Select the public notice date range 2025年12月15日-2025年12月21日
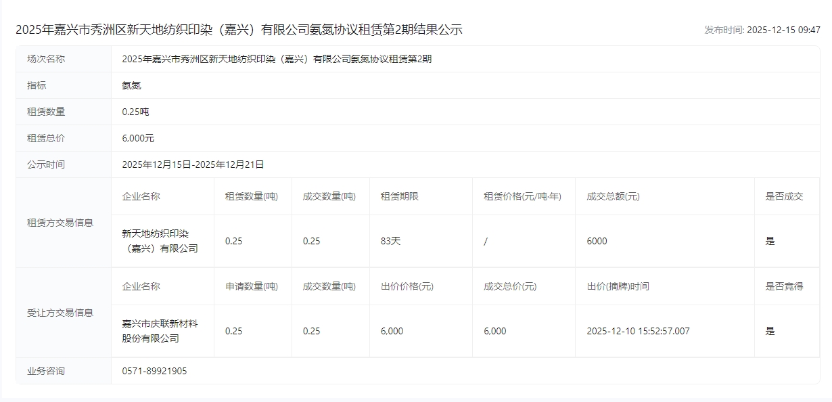The height and width of the screenshot is (402, 832). (x=193, y=164)
